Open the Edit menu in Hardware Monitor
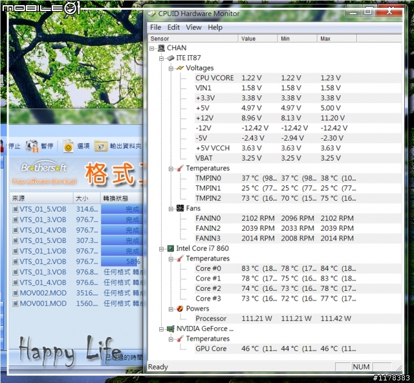 click(173, 27)
